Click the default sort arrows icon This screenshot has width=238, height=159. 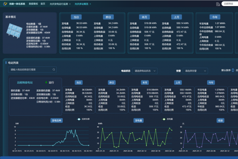233,70
